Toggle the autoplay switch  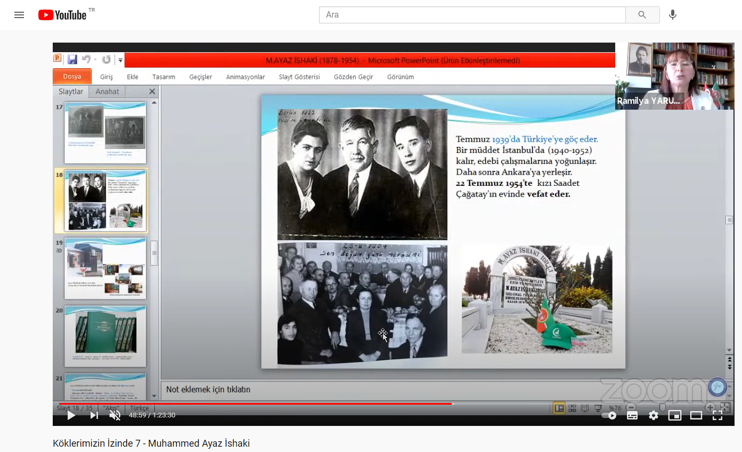609,415
